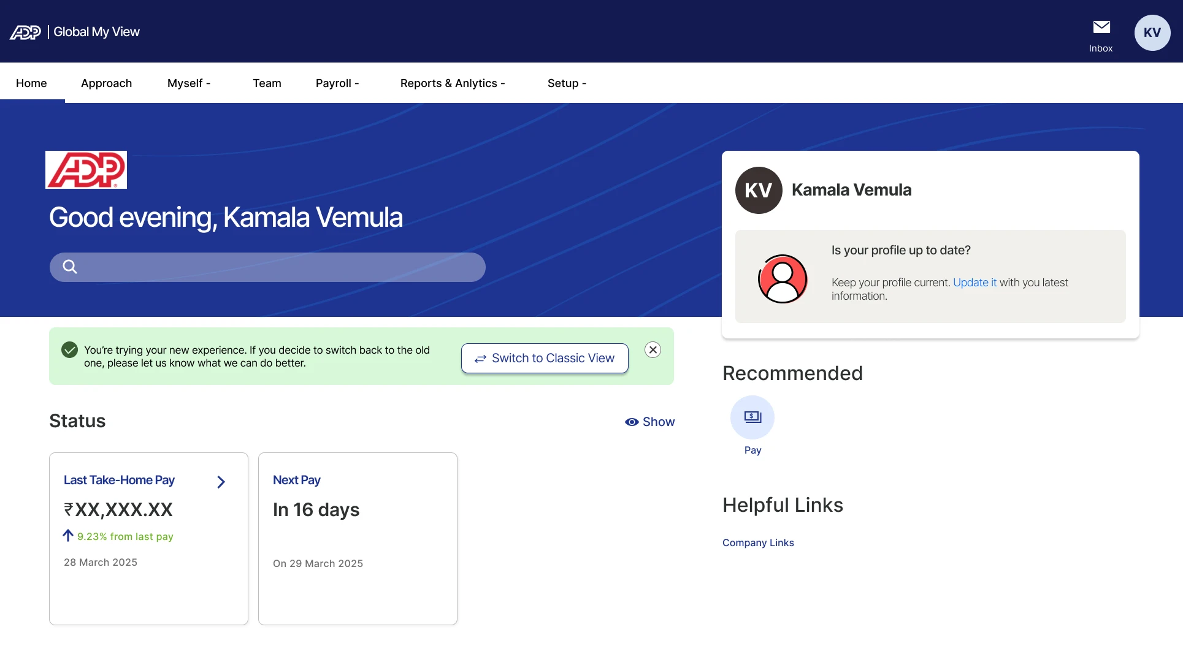Follow the Update it profile link

click(x=974, y=283)
